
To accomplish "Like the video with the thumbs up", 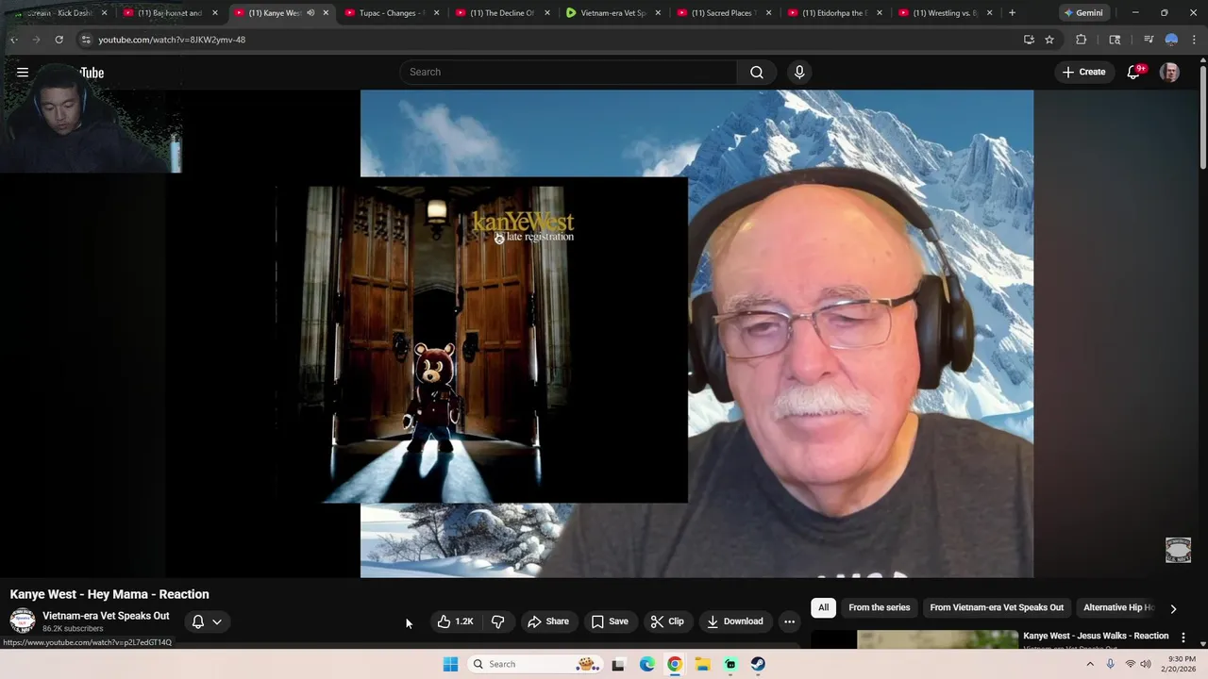I will pos(455,621).
